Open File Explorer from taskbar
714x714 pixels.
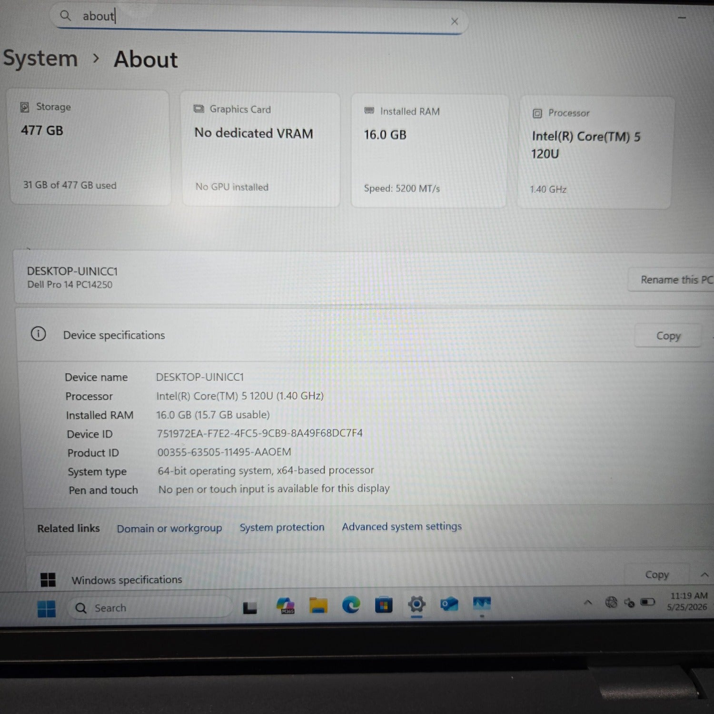tap(318, 605)
